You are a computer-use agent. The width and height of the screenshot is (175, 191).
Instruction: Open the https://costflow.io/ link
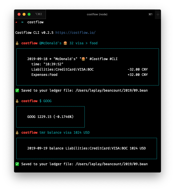pos(75,33)
